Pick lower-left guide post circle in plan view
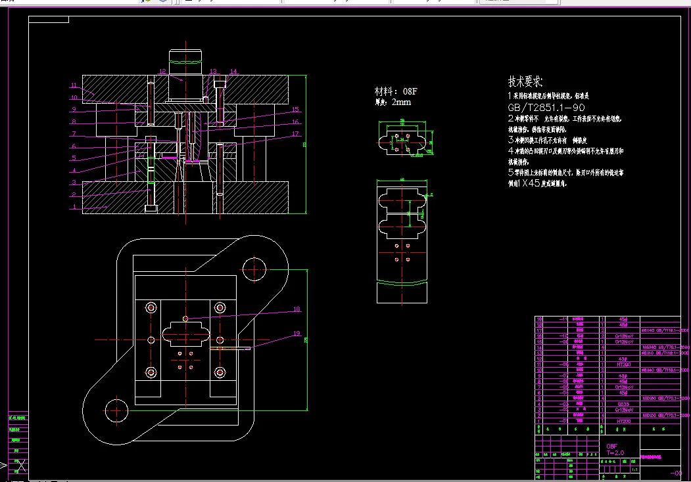691x482 pixels. tap(116, 410)
